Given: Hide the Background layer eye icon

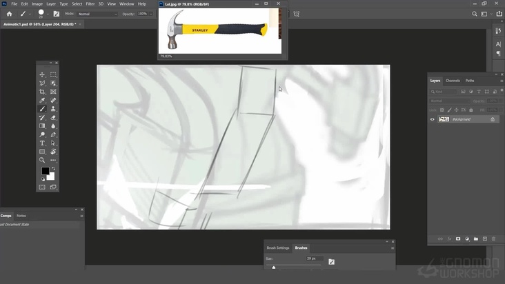Looking at the screenshot, I should (432, 119).
